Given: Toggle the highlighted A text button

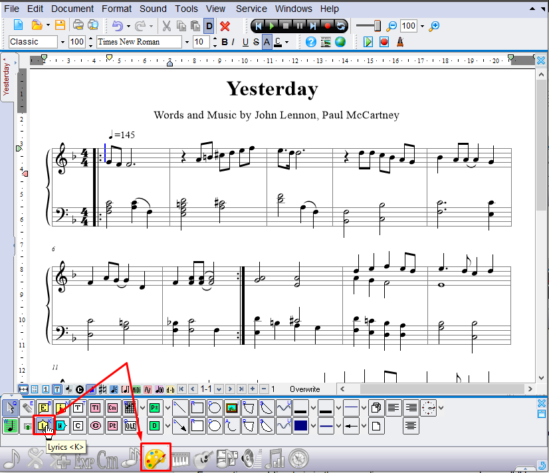Looking at the screenshot, I should coord(267,42).
